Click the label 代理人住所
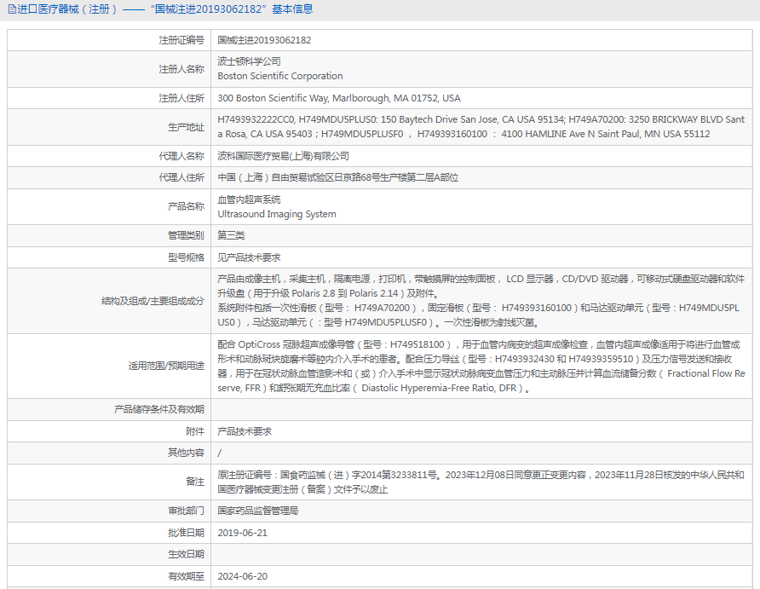The height and width of the screenshot is (589, 760). pyautogui.click(x=181, y=177)
